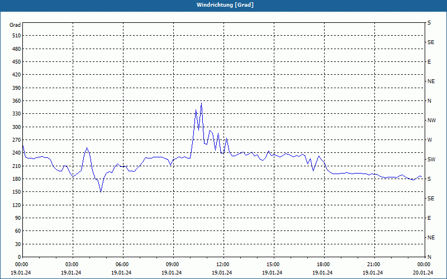
Task: Select the 270 degree label on the left axis
Action: [x=17, y=140]
